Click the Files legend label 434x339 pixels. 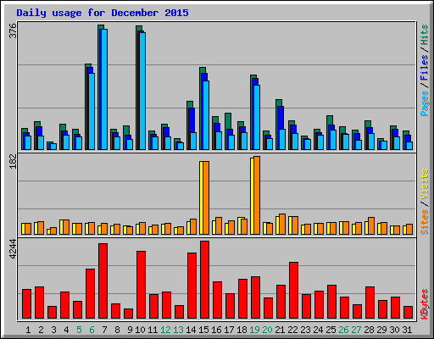[x=424, y=68]
